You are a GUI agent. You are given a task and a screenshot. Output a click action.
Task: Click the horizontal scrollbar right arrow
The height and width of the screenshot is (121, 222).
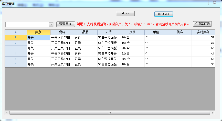[213, 113]
